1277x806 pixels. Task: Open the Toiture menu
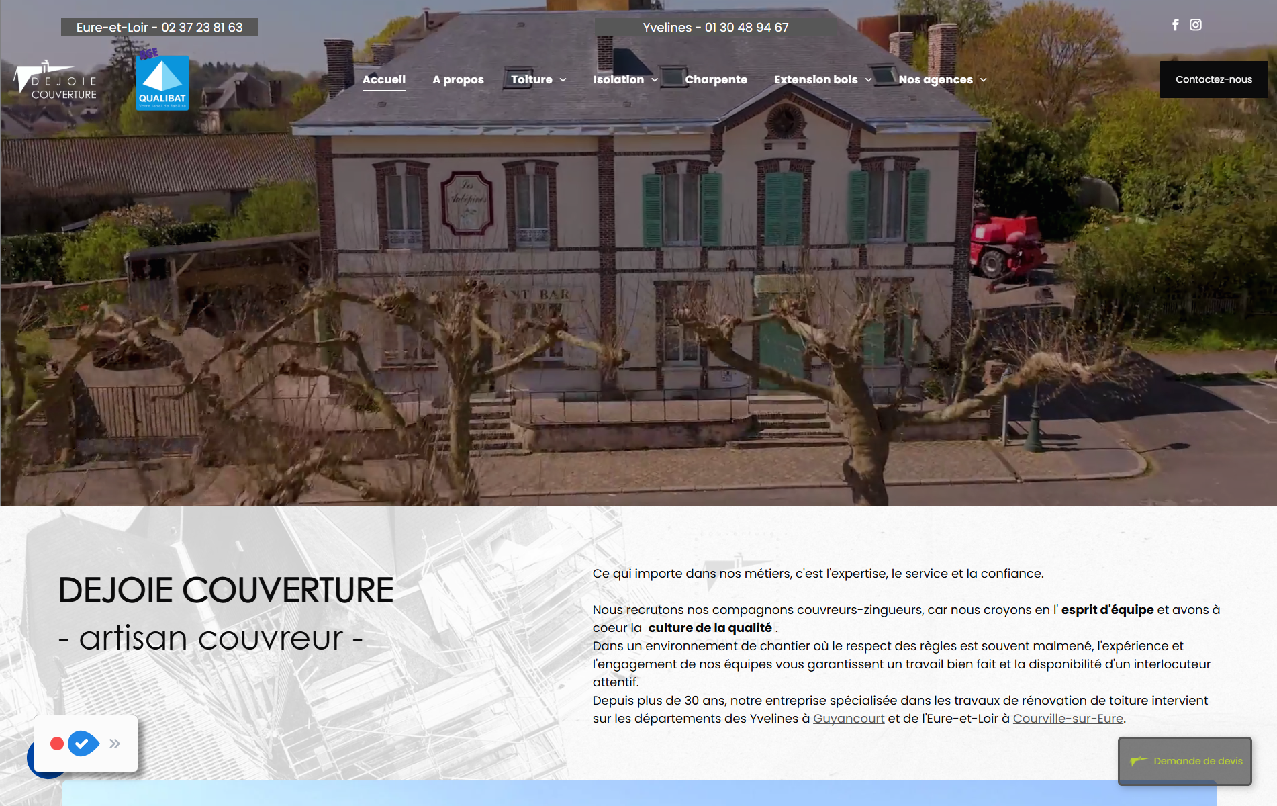pos(532,79)
